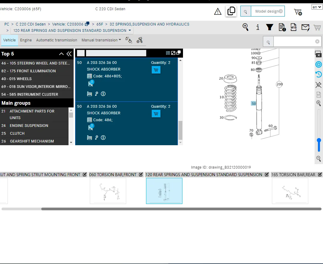Open the WIS document icon
This screenshot has width=323, height=264.
point(293,27)
